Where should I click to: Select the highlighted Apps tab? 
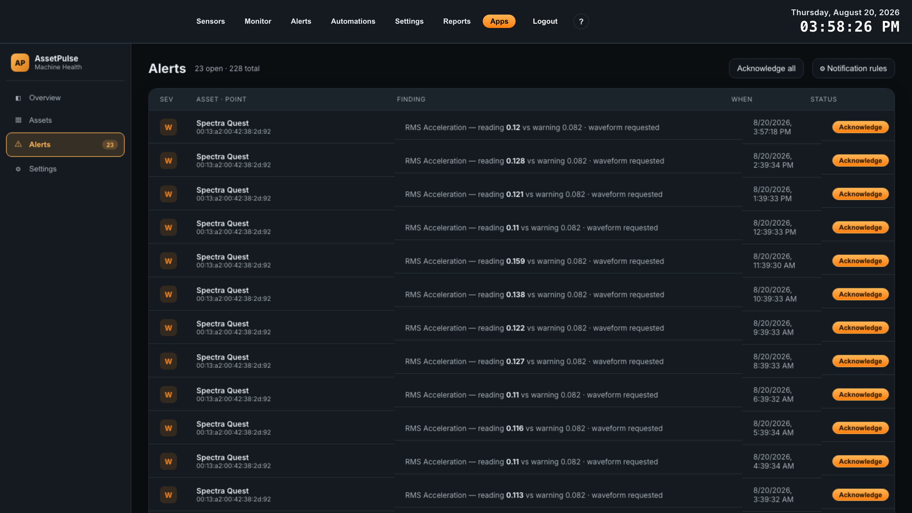pyautogui.click(x=499, y=21)
